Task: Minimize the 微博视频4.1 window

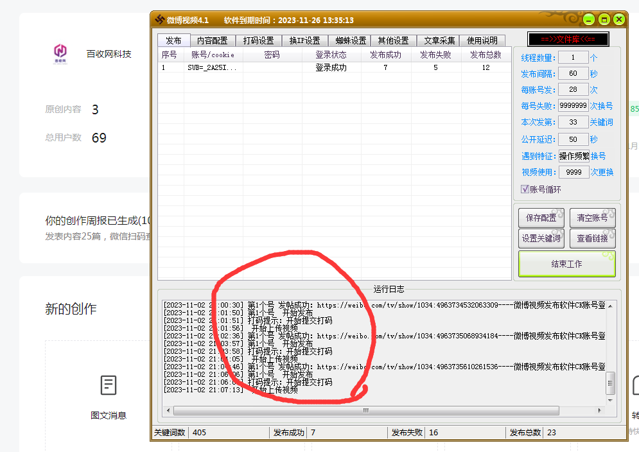Action: point(588,19)
